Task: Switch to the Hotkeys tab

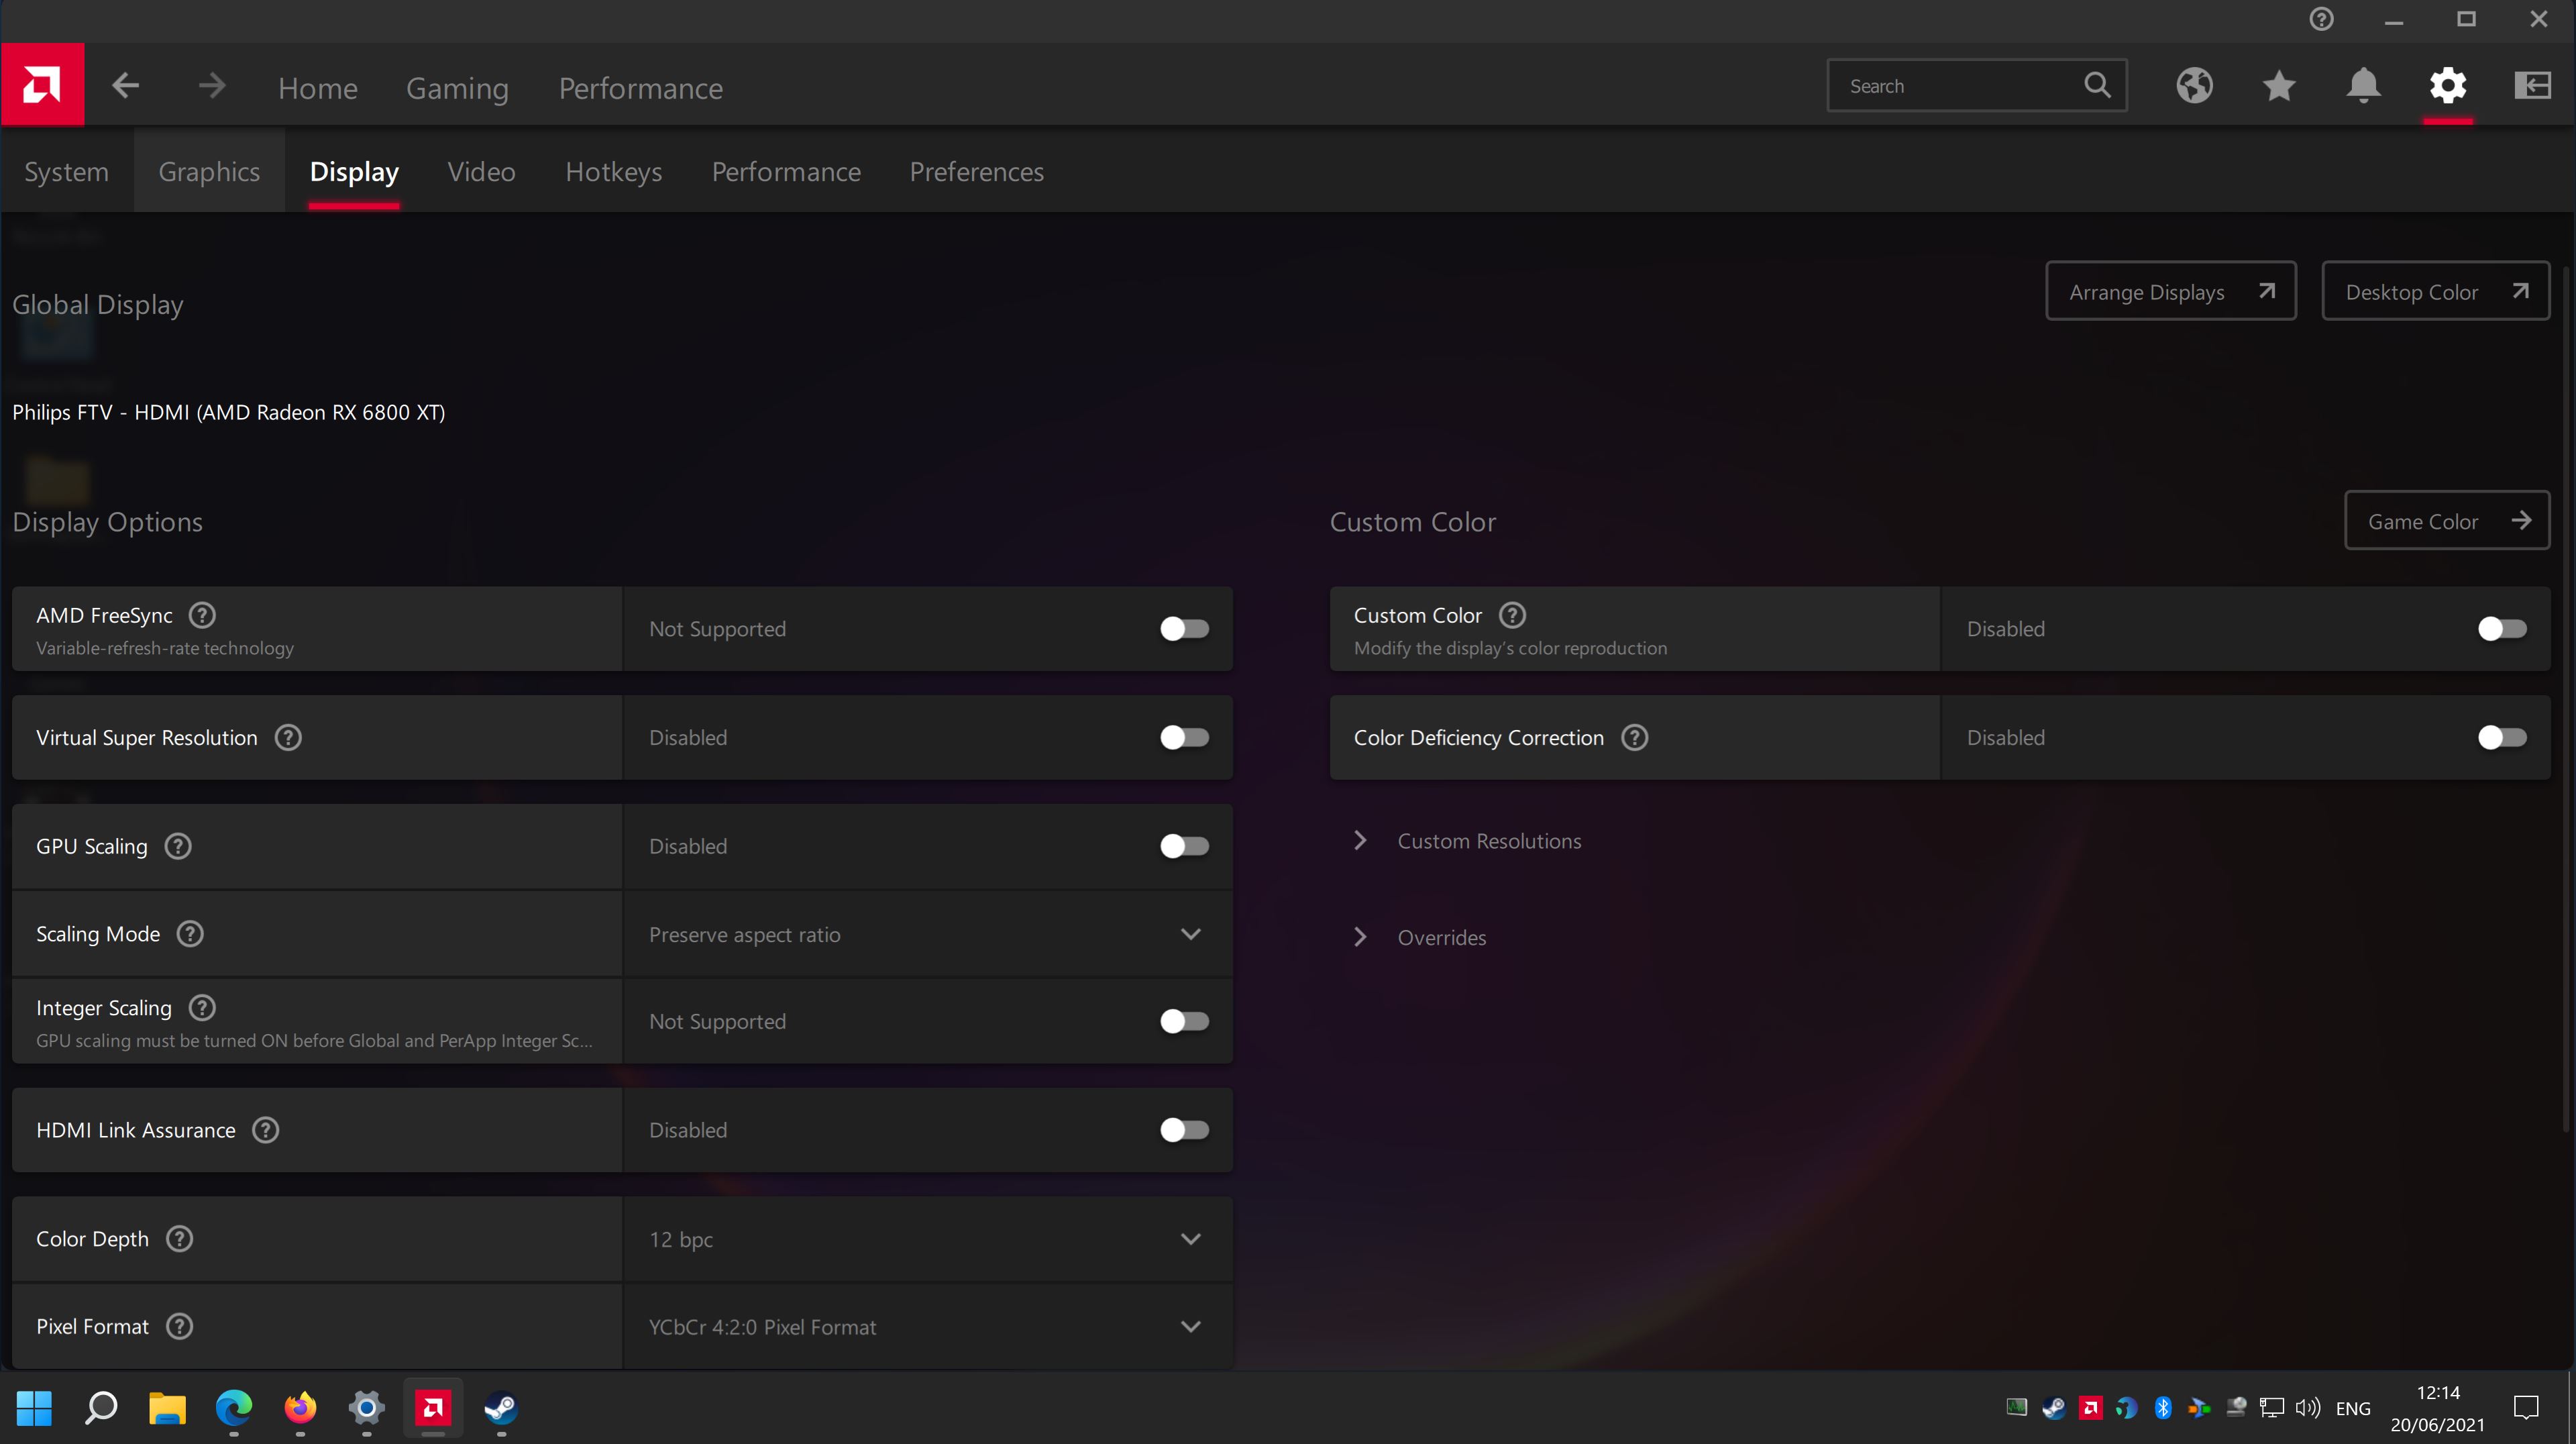Action: pyautogui.click(x=613, y=172)
